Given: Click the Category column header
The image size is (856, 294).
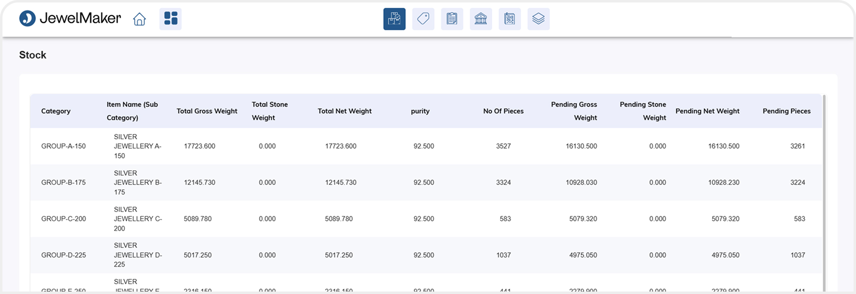Looking at the screenshot, I should 56,111.
